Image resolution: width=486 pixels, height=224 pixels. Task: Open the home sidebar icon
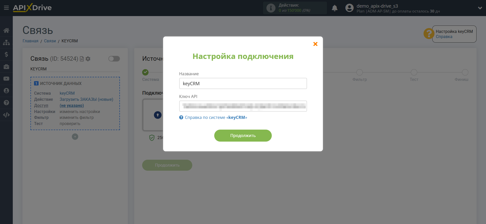(6, 30)
